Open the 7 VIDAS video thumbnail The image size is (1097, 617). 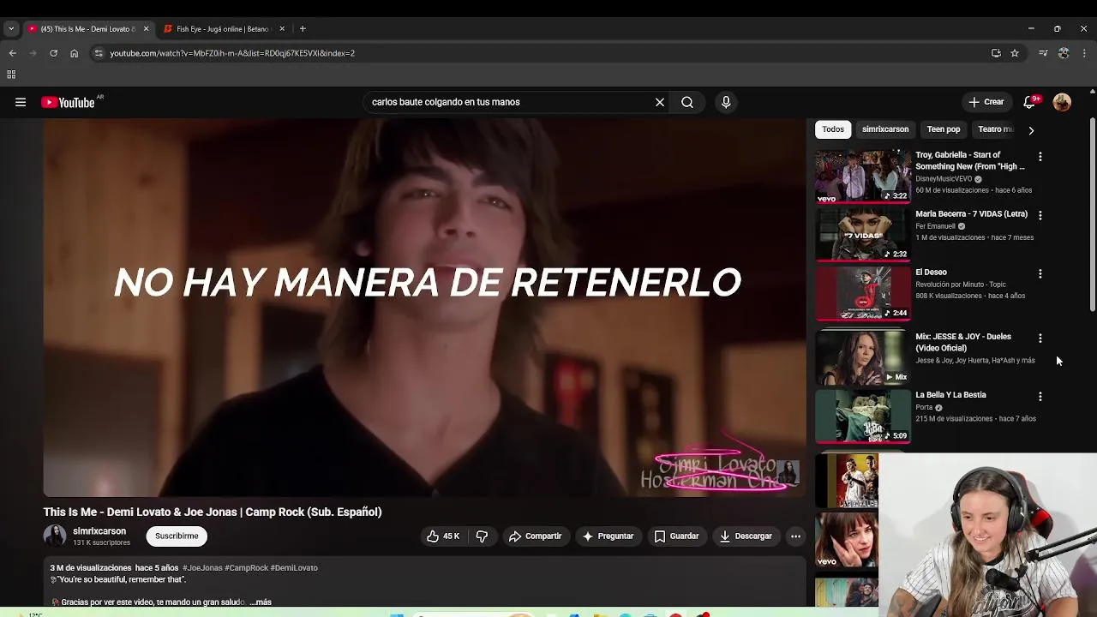click(863, 234)
